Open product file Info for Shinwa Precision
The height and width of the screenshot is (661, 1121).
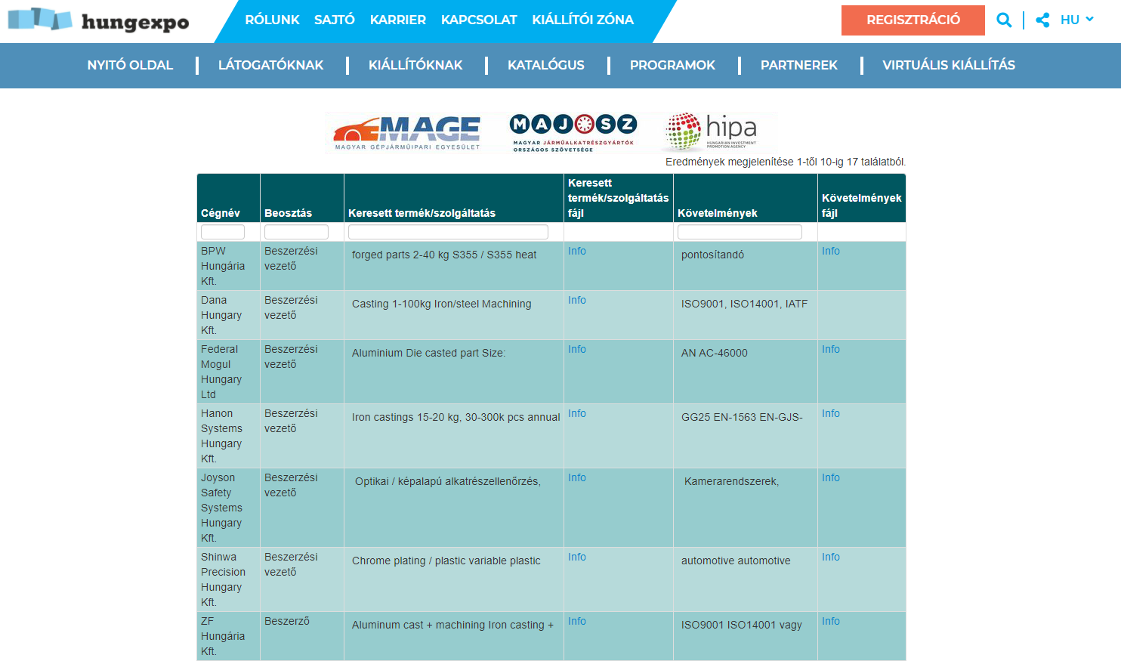coord(577,557)
